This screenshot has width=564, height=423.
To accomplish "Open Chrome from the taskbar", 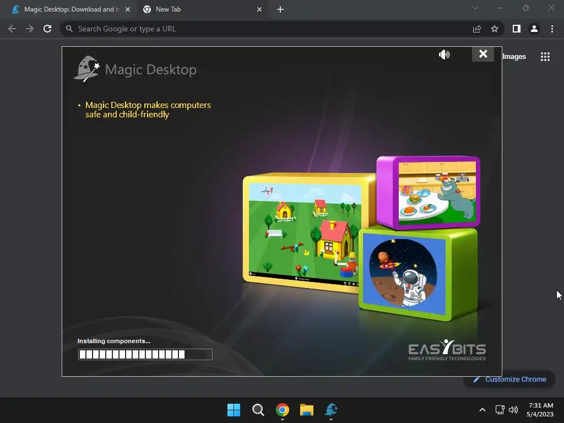I will point(283,410).
